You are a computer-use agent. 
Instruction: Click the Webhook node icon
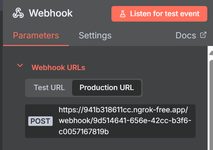click(18, 13)
